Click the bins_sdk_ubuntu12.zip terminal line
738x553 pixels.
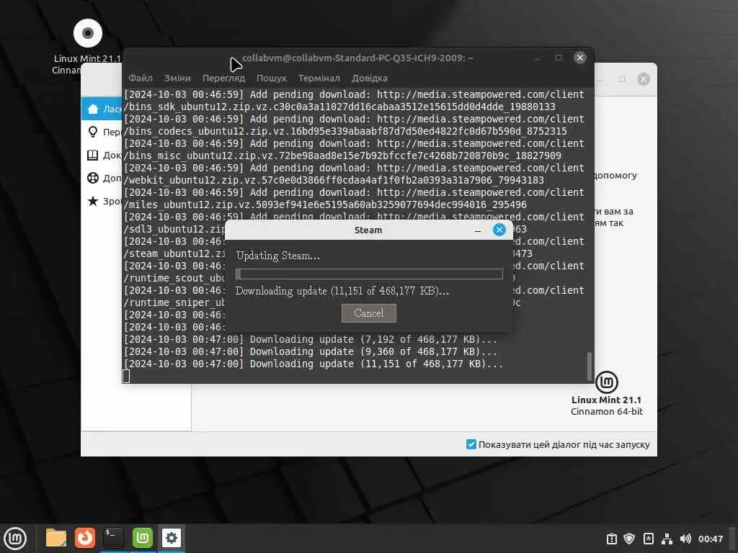[339, 107]
